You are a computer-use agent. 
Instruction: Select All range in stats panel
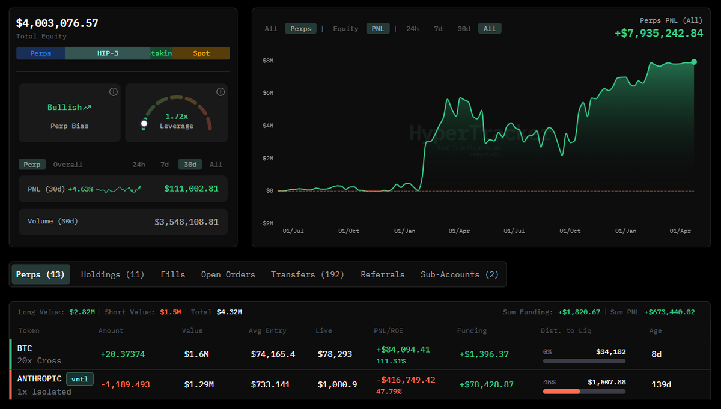[x=216, y=165]
